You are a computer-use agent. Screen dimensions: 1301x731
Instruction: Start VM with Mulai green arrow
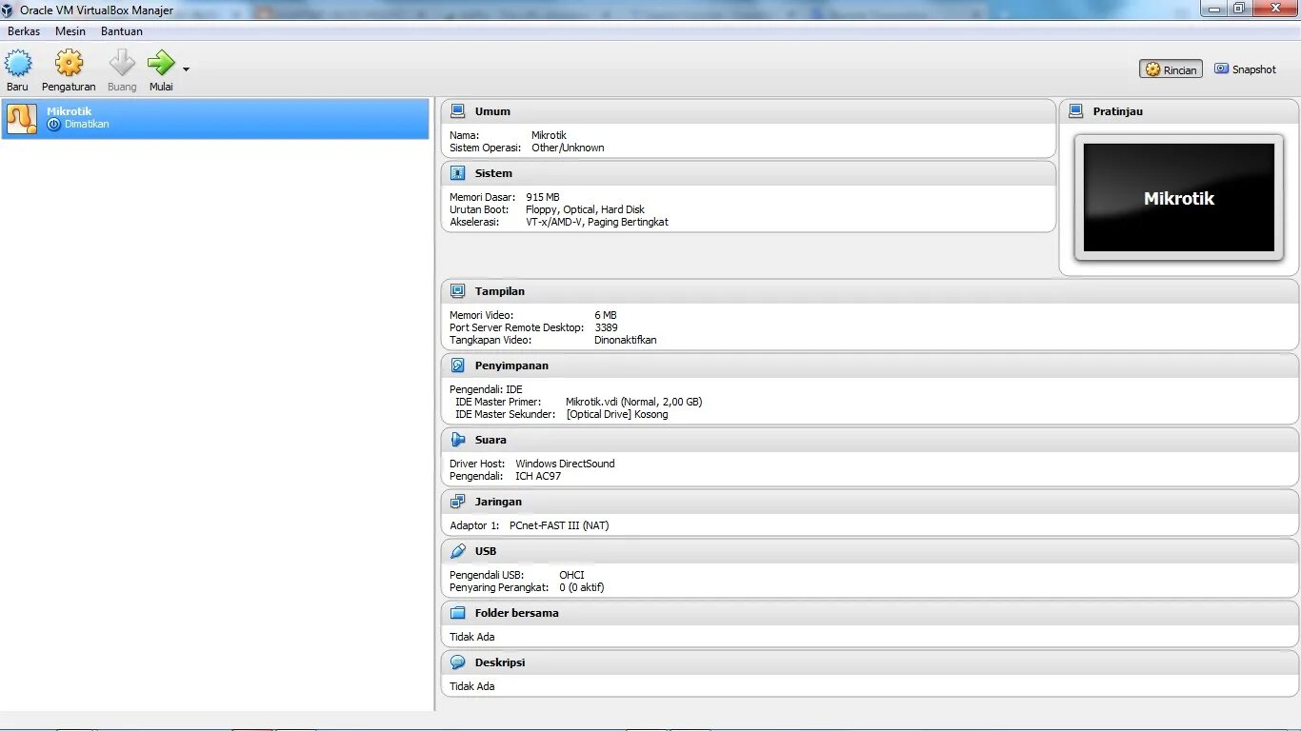tap(161, 64)
